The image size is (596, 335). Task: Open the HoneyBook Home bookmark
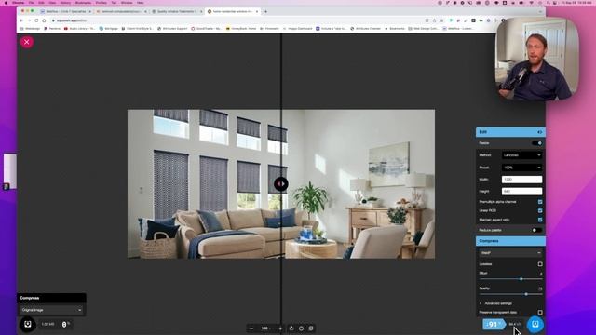241,29
